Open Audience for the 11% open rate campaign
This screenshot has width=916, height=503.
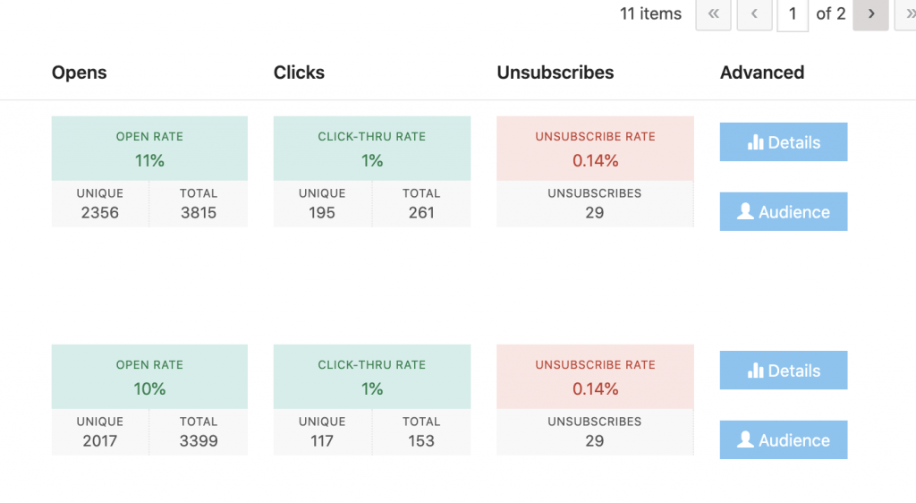pyautogui.click(x=784, y=211)
